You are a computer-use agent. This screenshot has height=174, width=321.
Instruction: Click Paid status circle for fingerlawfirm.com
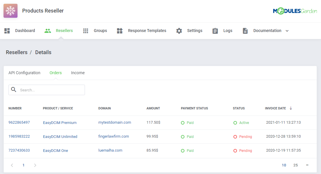coord(183,137)
